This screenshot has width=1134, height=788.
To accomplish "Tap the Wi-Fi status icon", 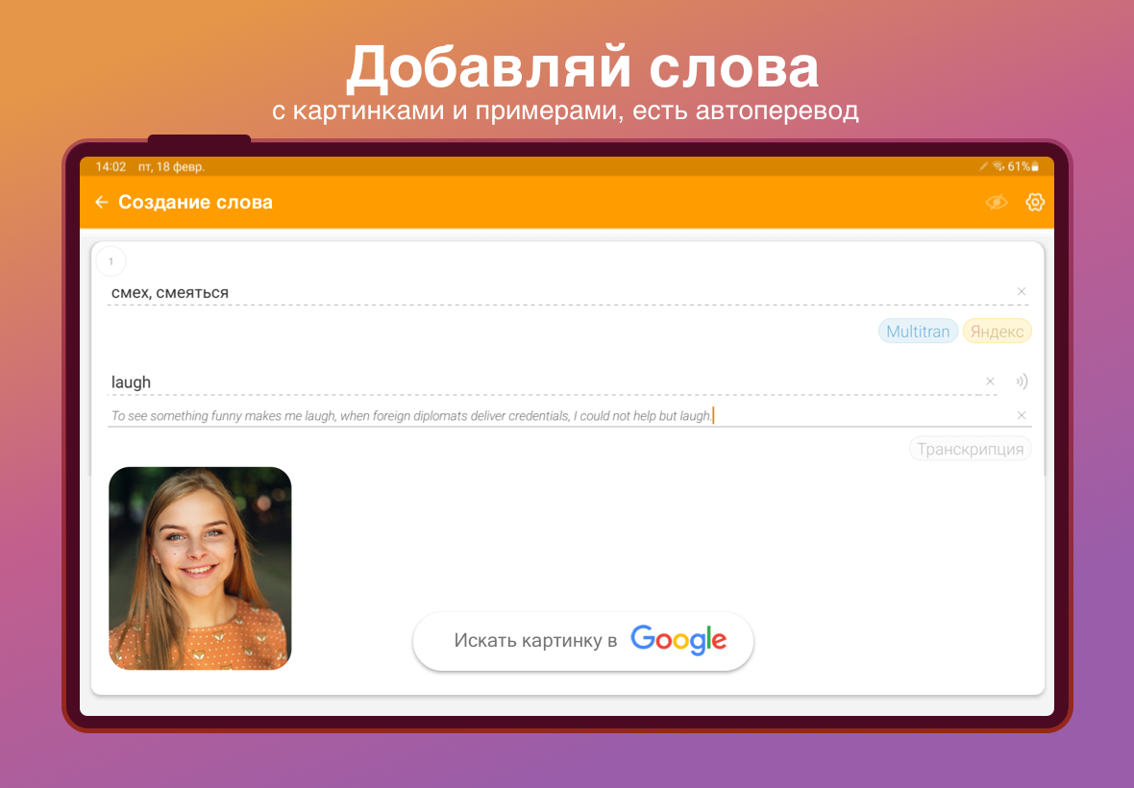I will 998,167.
